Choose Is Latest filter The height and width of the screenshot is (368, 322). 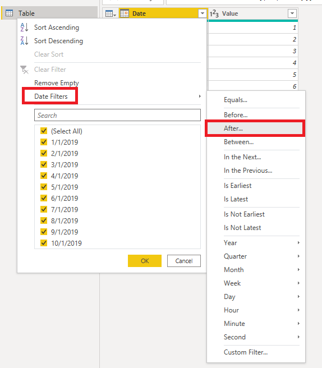point(236,199)
